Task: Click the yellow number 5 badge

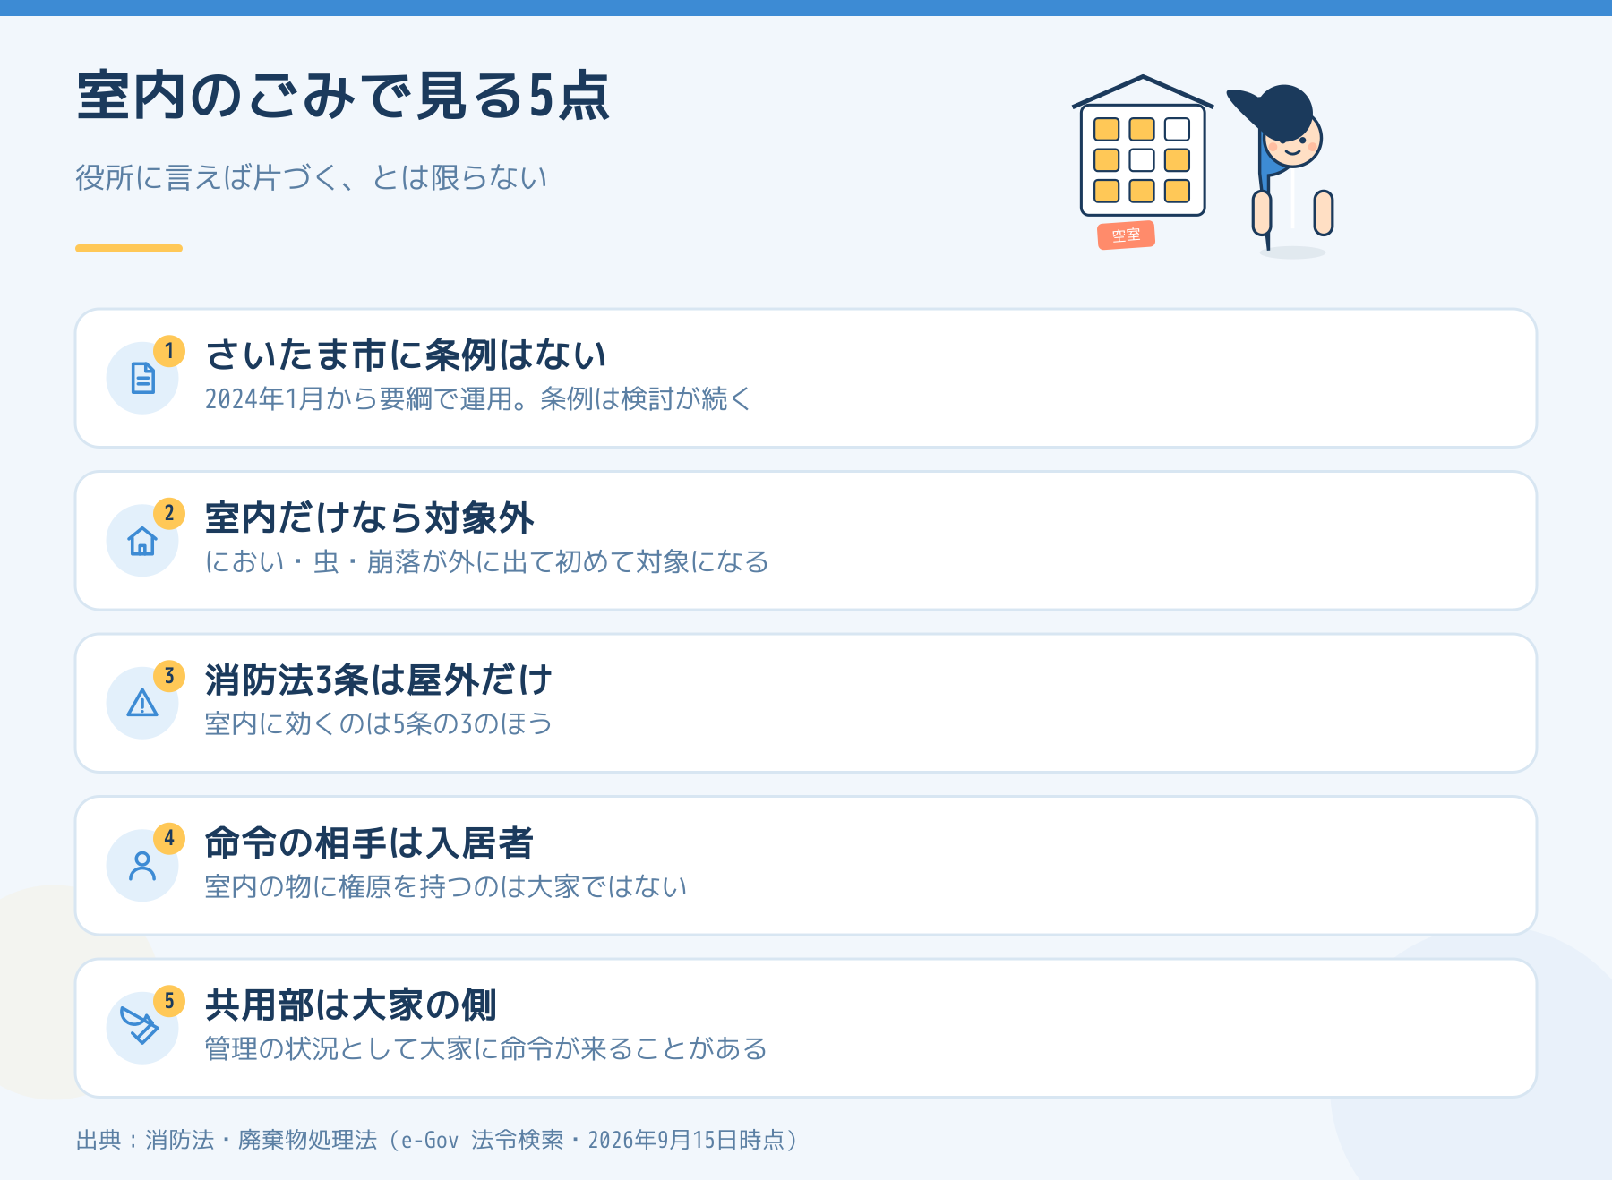Action: pyautogui.click(x=169, y=1001)
